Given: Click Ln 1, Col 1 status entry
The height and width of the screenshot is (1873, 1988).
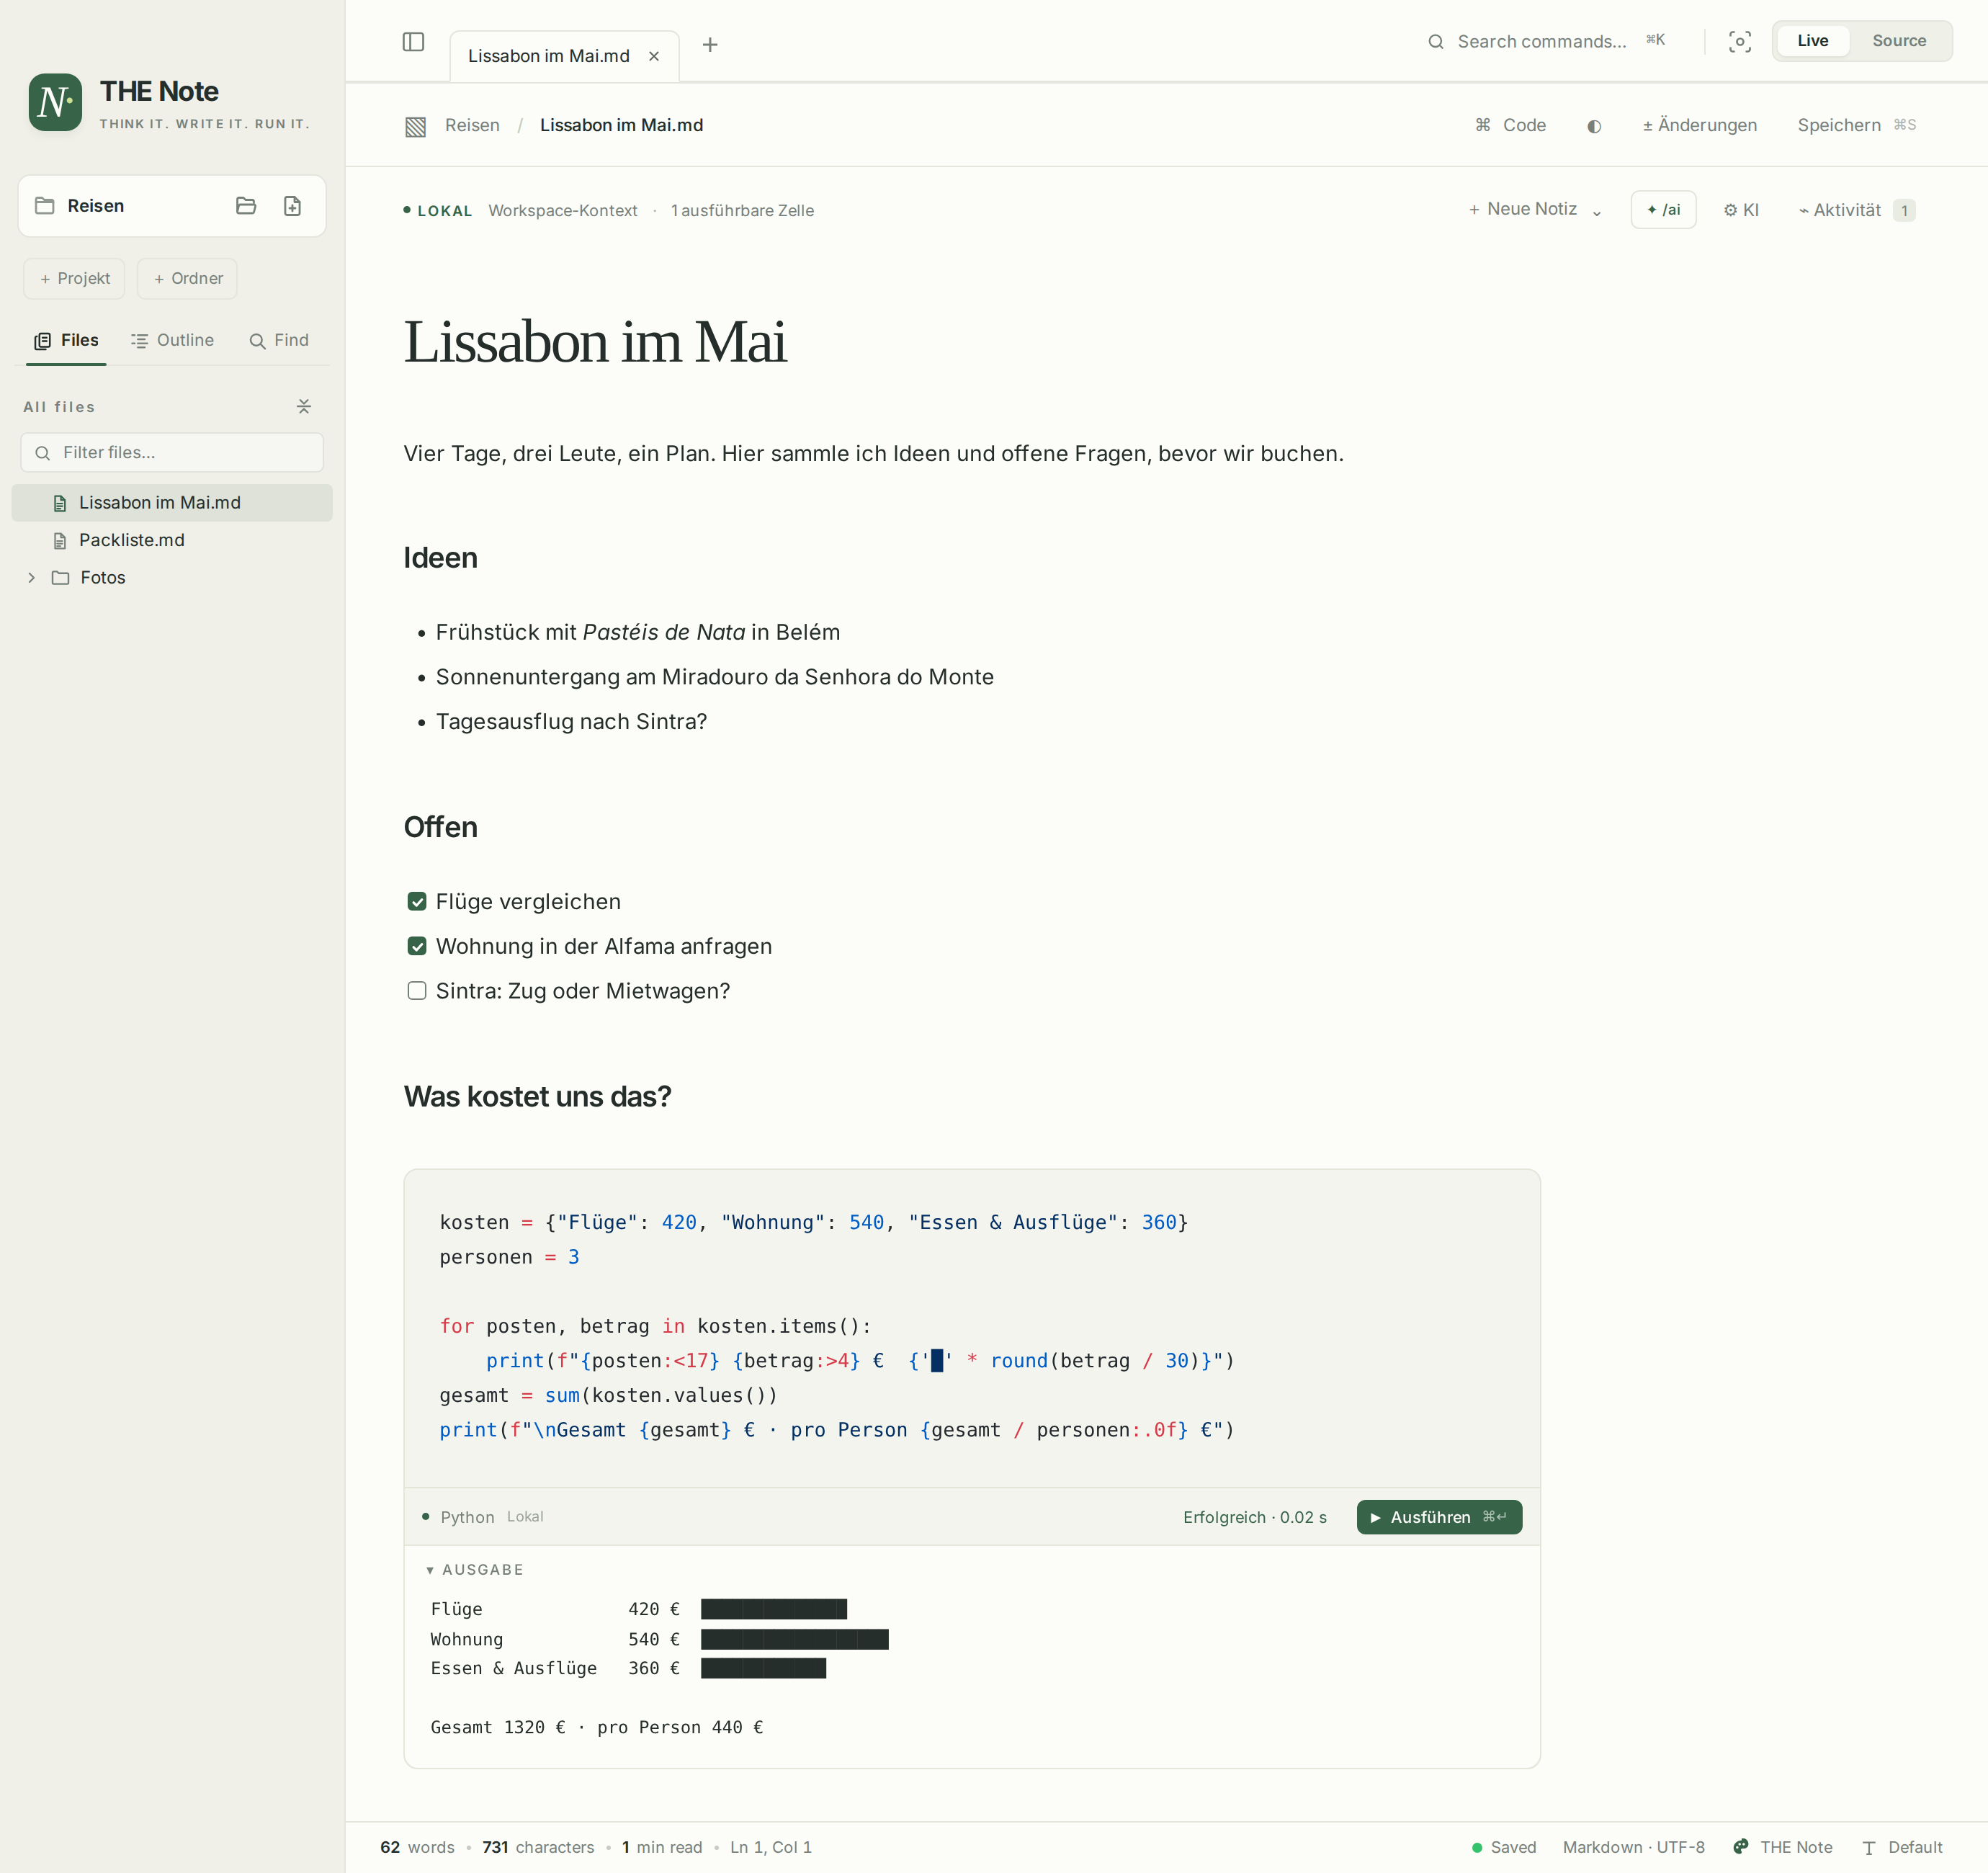Looking at the screenshot, I should (x=771, y=1847).
